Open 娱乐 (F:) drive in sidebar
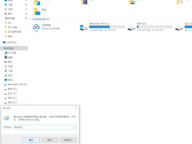 (12, 98)
